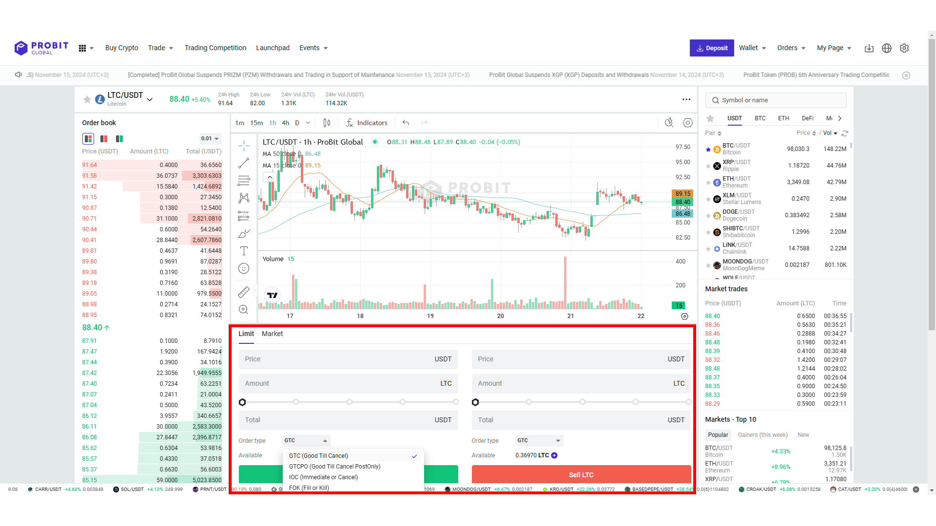Set buy amount slider to 50 percent

(349, 402)
